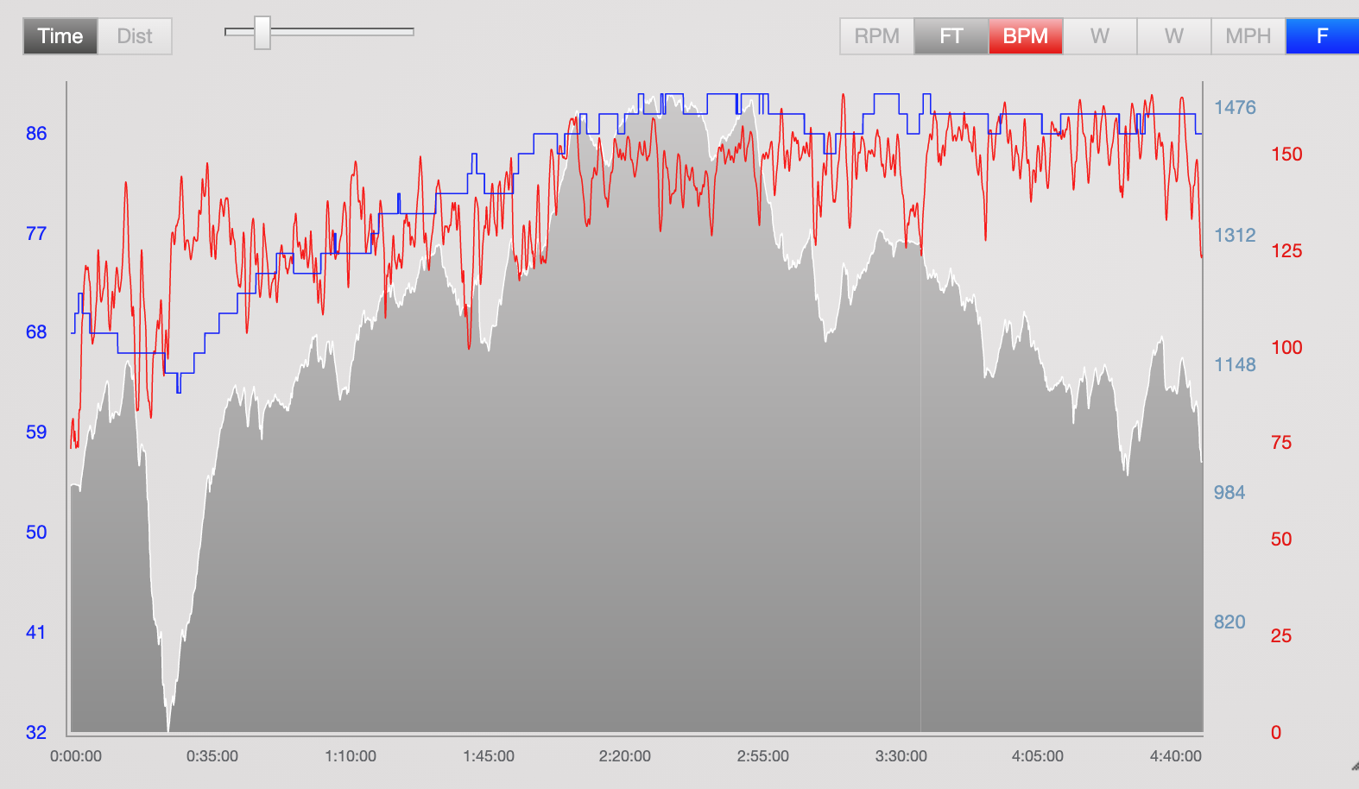Toggle the RPM cadence series
Screen dimensions: 1359x789
pyautogui.click(x=877, y=36)
